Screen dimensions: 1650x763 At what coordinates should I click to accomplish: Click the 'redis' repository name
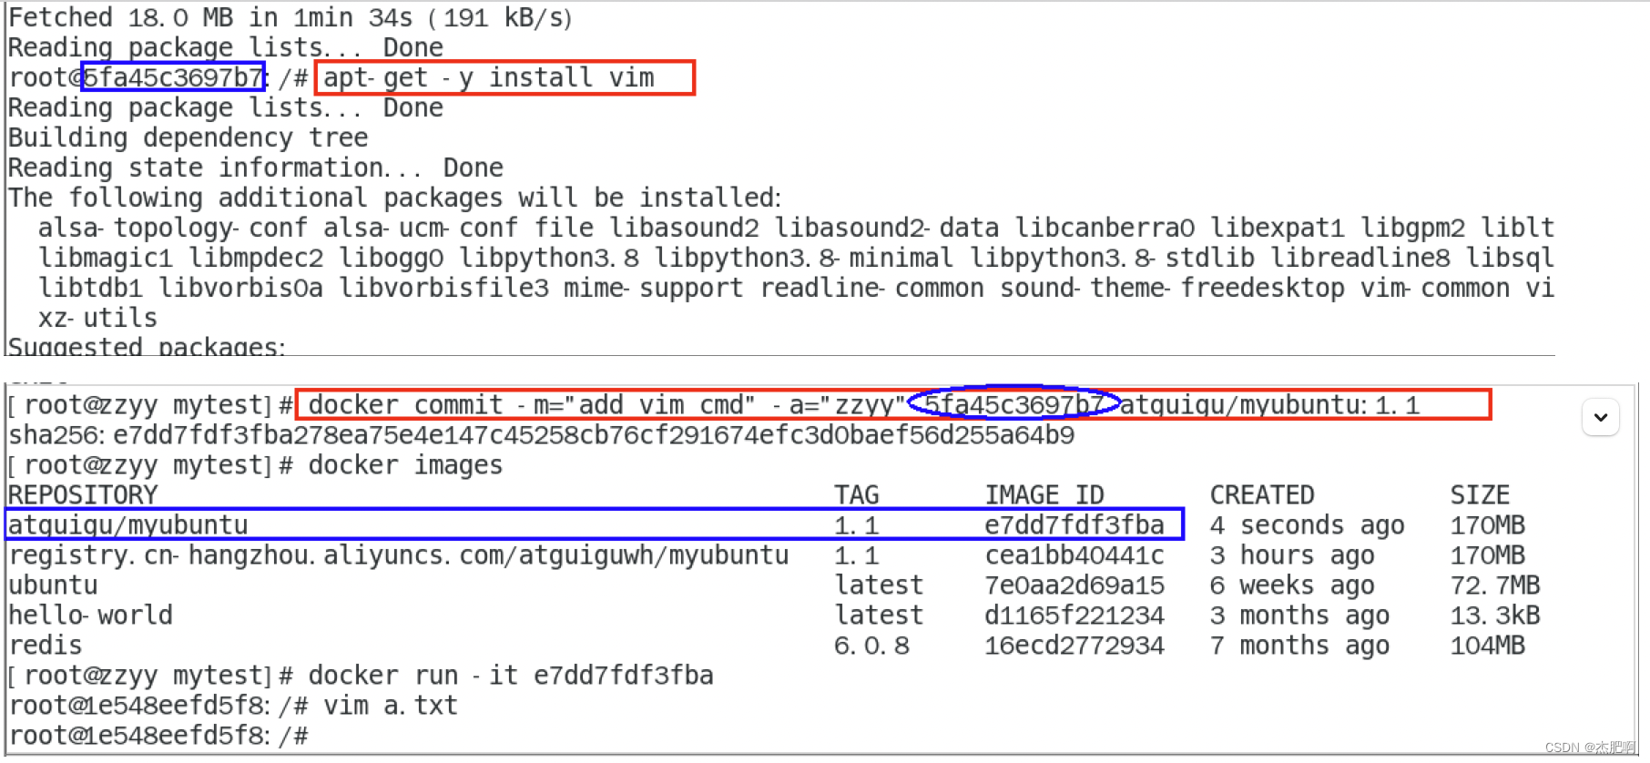point(46,646)
